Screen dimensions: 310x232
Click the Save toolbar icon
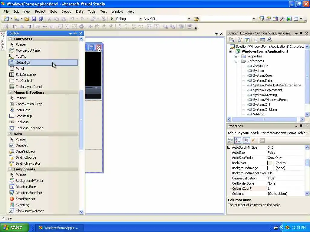(x=34, y=19)
